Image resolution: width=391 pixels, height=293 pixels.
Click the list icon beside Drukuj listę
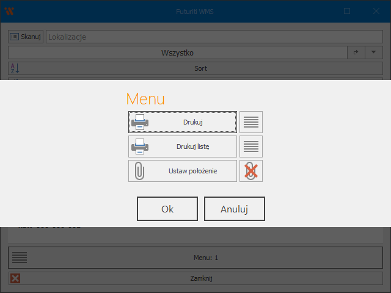250,146
